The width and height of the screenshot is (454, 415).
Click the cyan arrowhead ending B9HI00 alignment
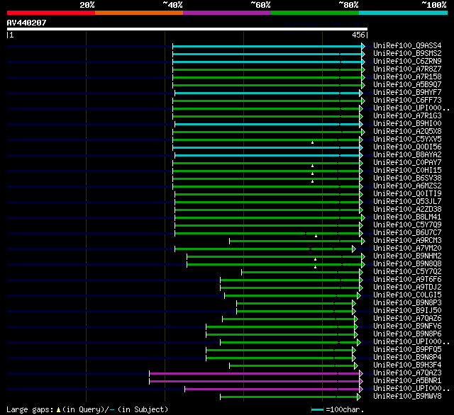pos(361,124)
